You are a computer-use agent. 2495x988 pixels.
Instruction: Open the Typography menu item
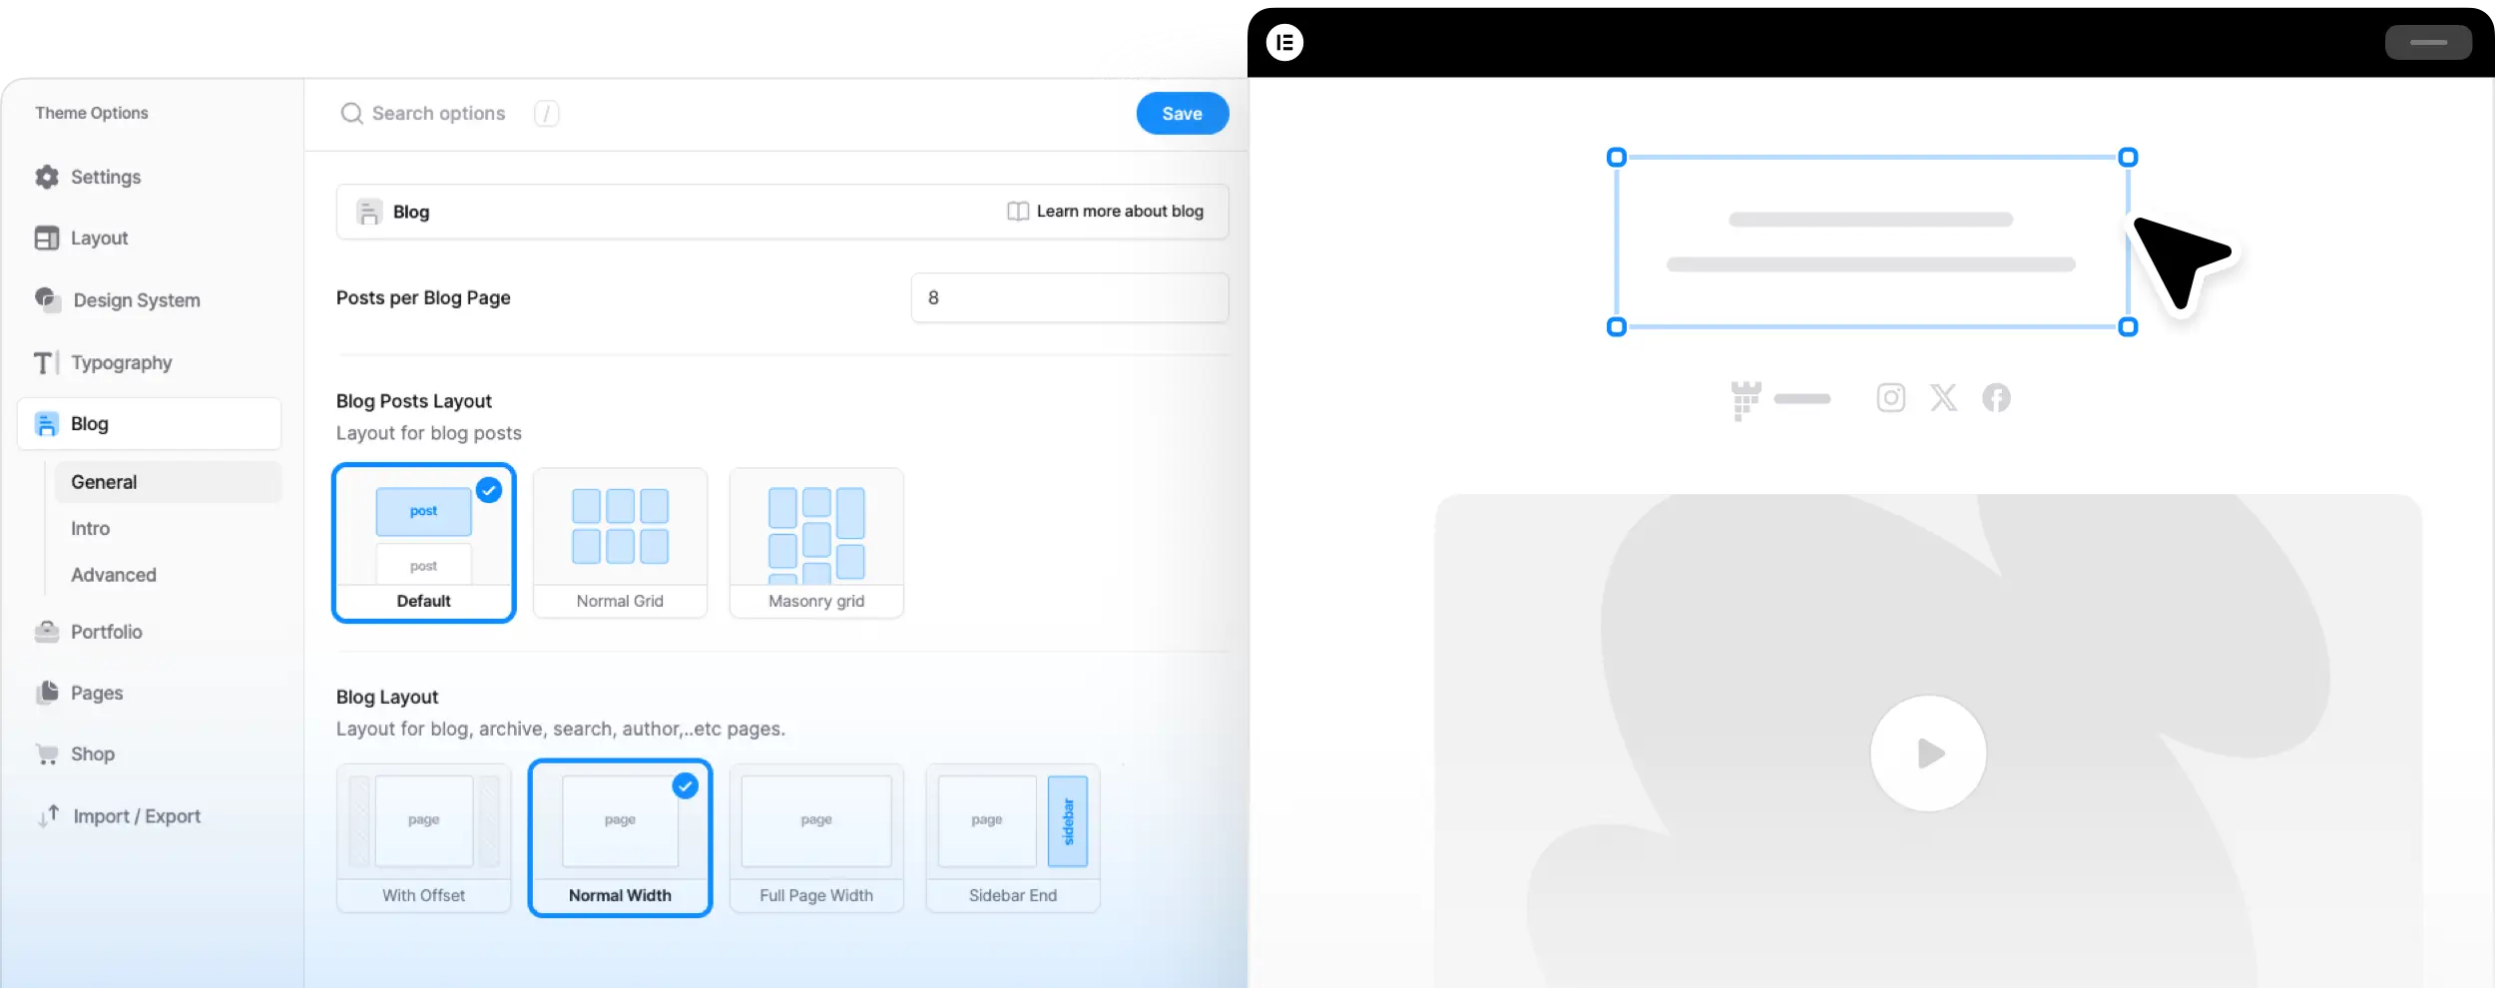tap(121, 363)
